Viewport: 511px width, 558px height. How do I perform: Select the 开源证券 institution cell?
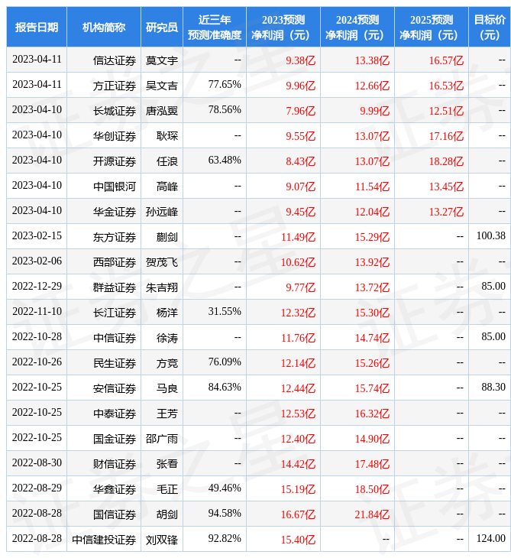point(104,161)
